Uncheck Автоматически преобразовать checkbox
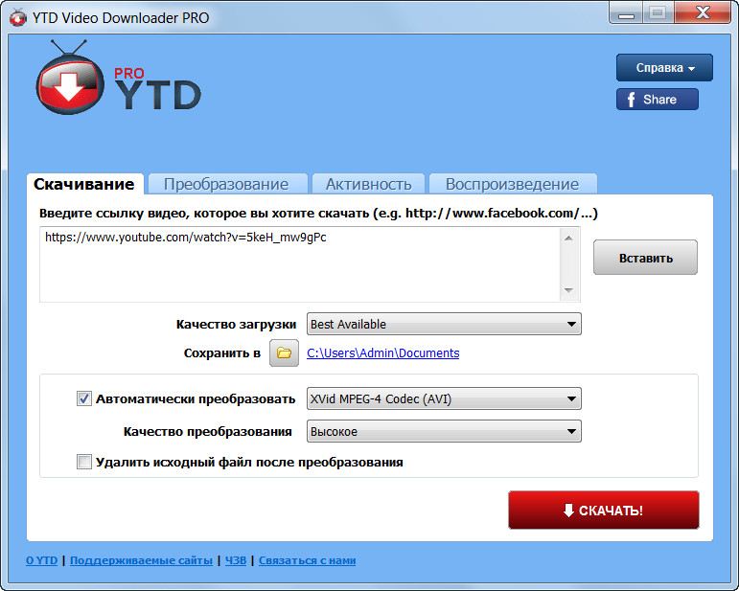739x591 pixels. click(x=84, y=398)
